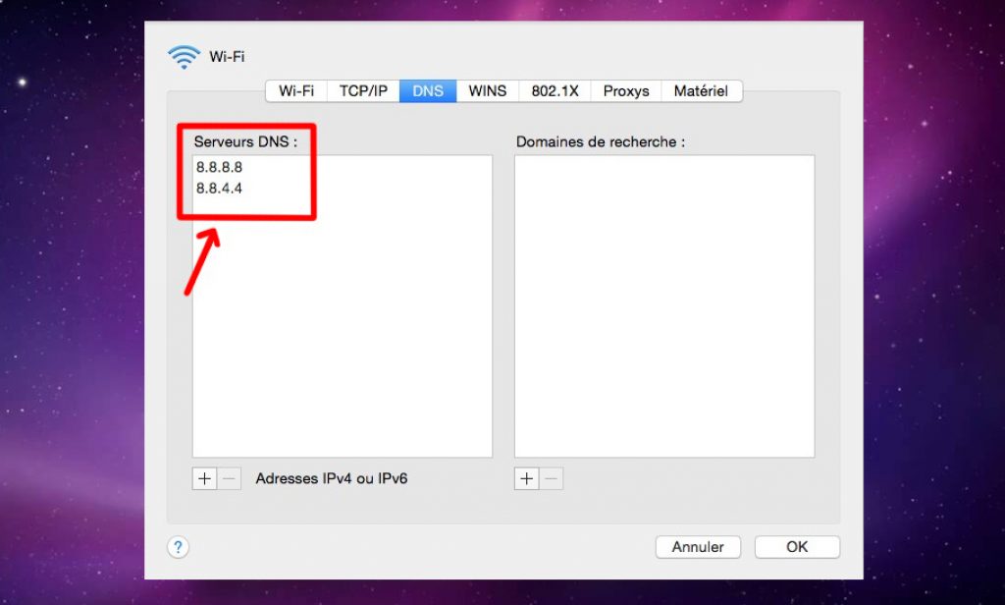Open help with the question mark button
Viewport: 1005px width, 605px height.
coord(179,547)
